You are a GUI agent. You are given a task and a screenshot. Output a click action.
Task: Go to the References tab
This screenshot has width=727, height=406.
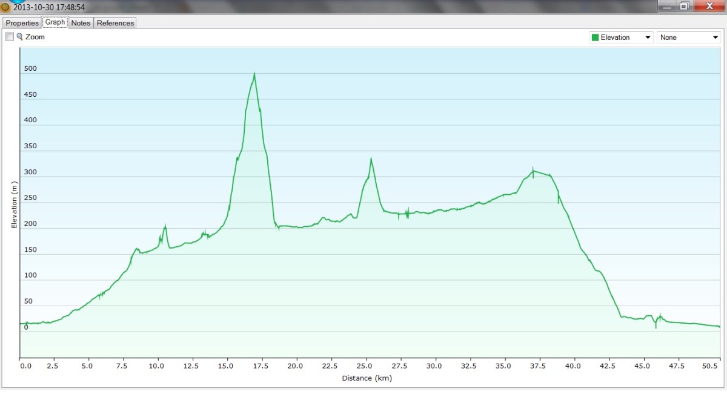click(115, 23)
